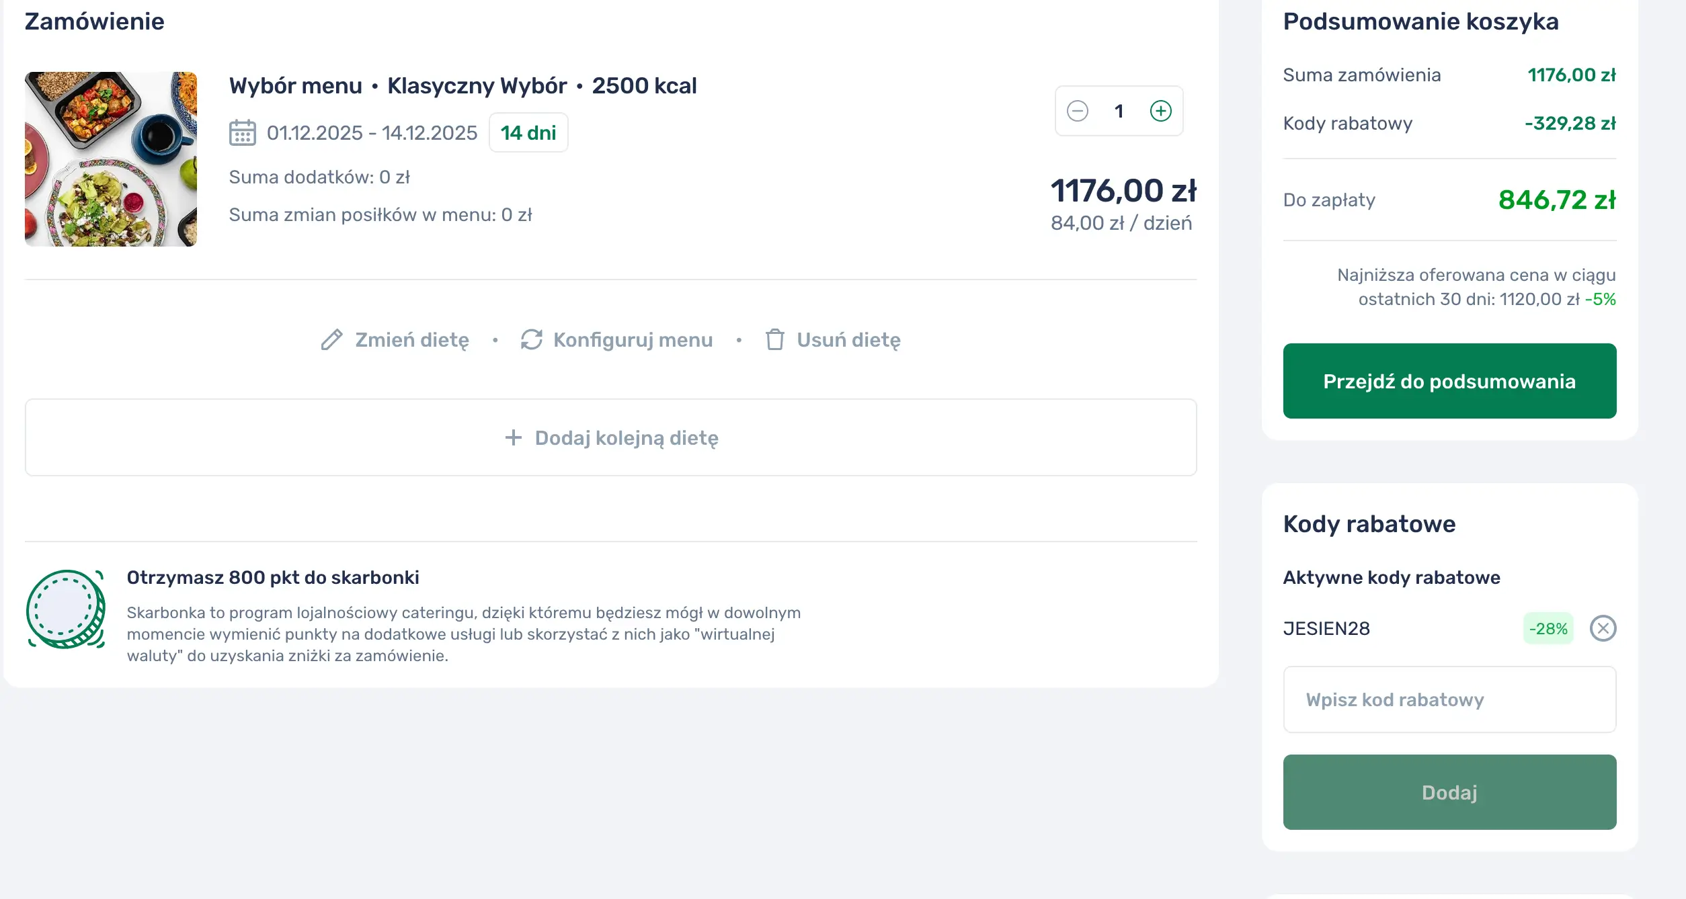
Task: Click the Konfiguruj menu link text
Action: click(x=633, y=340)
